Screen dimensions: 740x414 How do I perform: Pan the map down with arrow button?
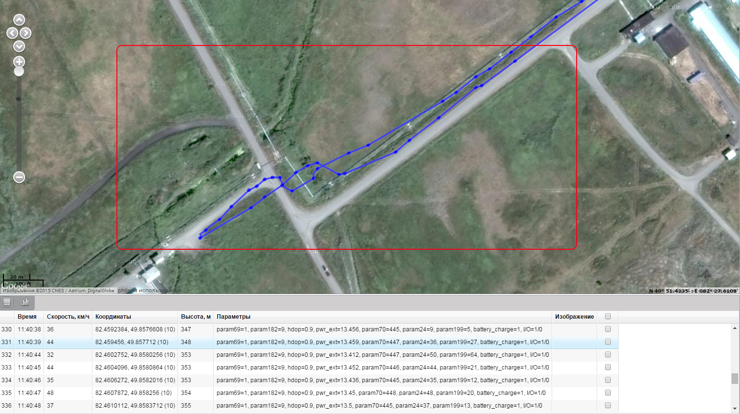(x=19, y=46)
